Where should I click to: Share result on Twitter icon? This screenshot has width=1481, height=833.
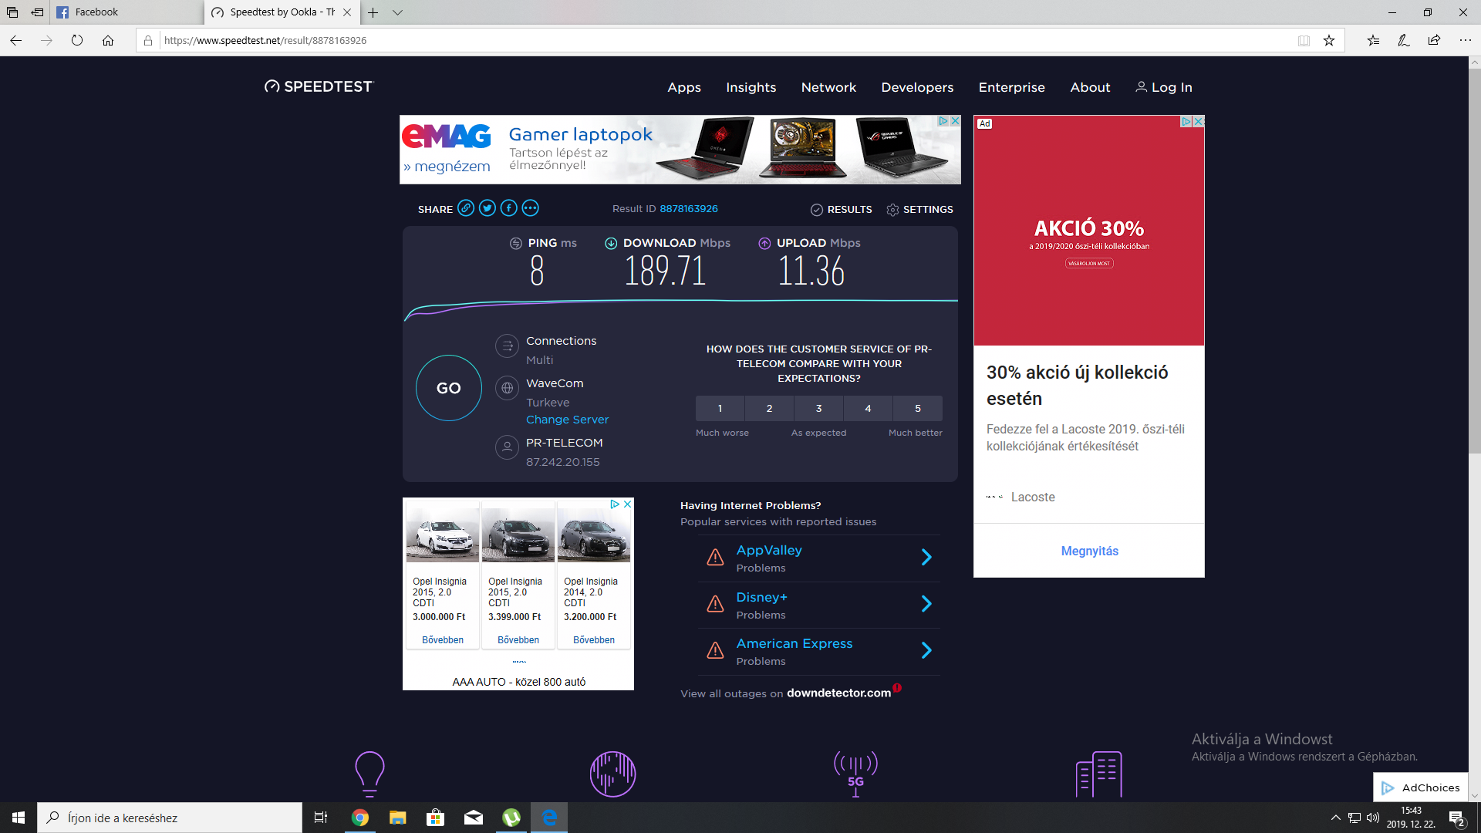click(x=487, y=208)
